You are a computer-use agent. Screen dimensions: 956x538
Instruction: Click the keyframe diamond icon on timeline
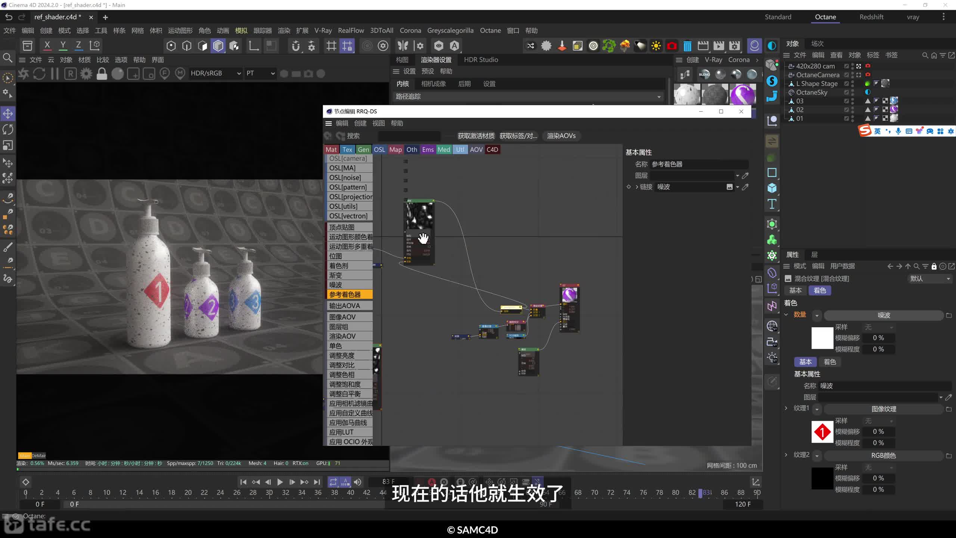pyautogui.click(x=26, y=482)
